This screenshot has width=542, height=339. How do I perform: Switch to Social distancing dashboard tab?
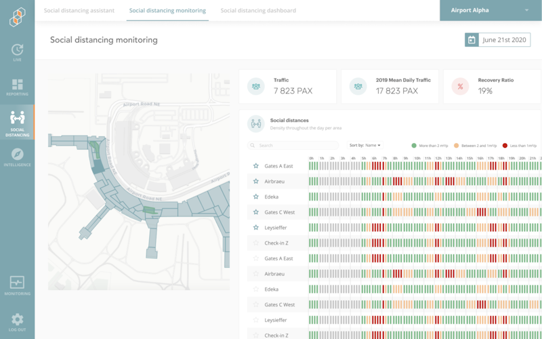tap(258, 11)
